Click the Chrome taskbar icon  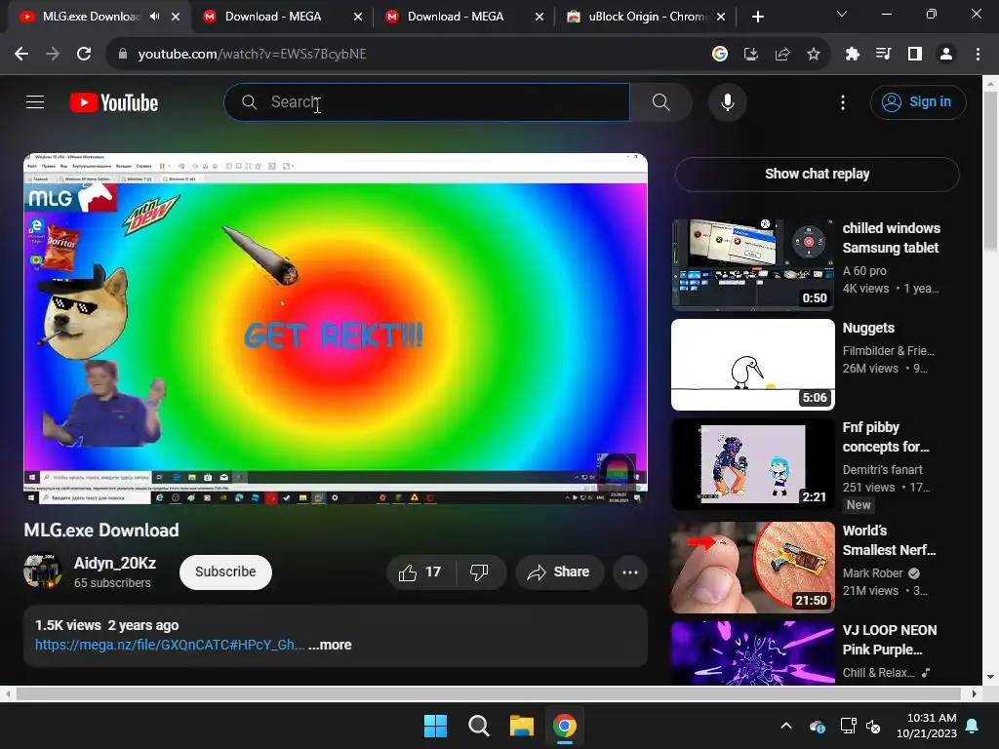click(x=565, y=726)
